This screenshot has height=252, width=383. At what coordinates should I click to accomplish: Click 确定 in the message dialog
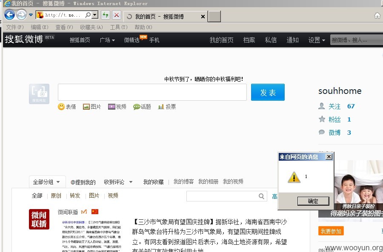[313, 201]
